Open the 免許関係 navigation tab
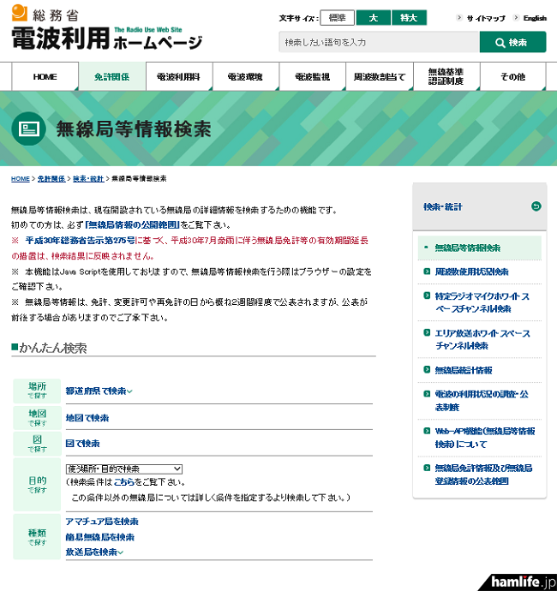The width and height of the screenshot is (557, 591). pos(112,77)
